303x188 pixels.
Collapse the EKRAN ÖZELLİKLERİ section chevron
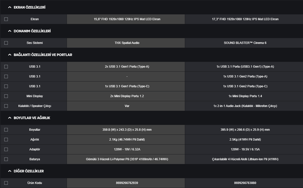pyautogui.click(x=10, y=8)
